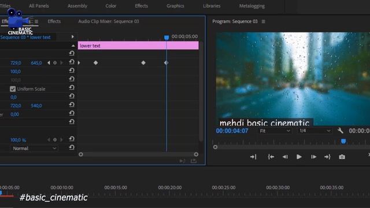370x208 pixels.
Task: Step forward one frame in Program monitor
Action: [313, 157]
